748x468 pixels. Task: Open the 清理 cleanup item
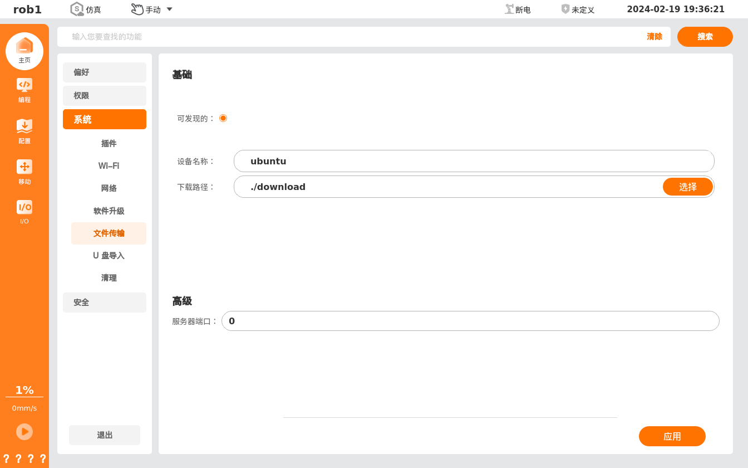pyautogui.click(x=109, y=278)
